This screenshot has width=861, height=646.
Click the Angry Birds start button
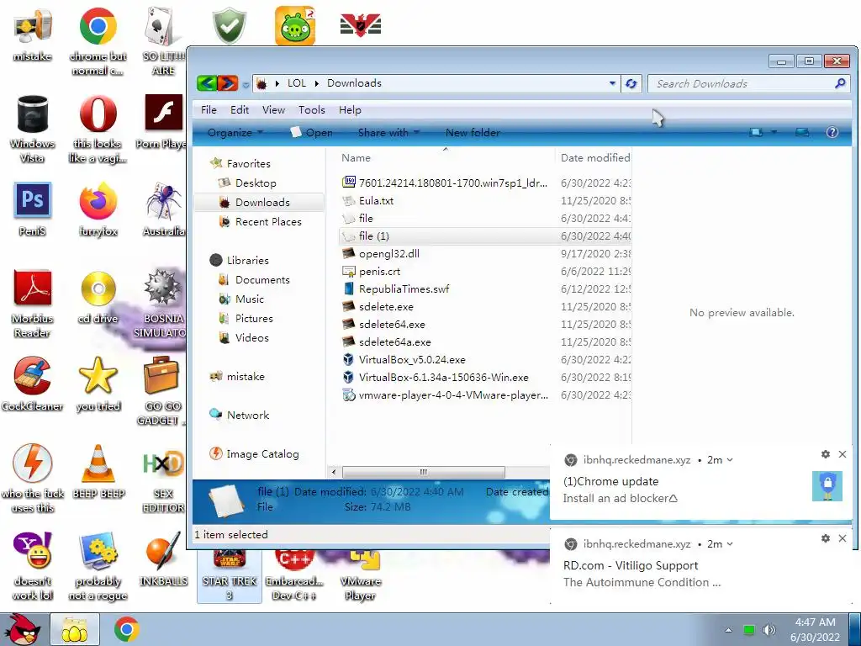24,629
